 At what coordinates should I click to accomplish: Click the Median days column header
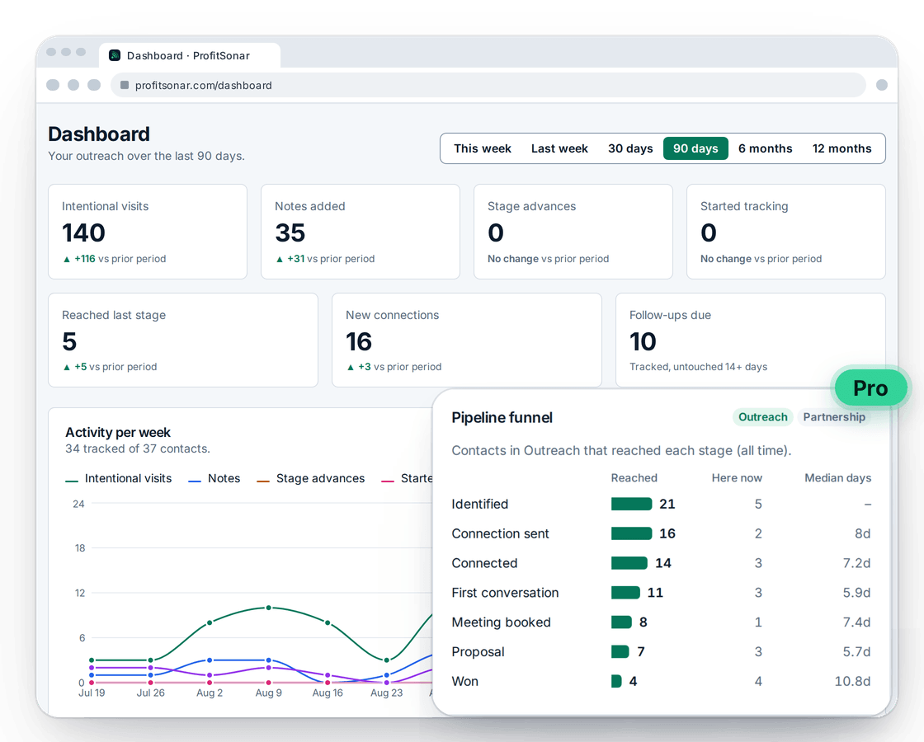pyautogui.click(x=837, y=477)
